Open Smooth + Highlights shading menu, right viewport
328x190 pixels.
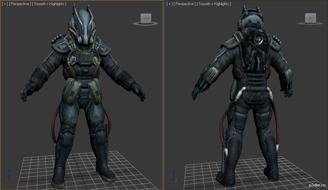(214, 4)
